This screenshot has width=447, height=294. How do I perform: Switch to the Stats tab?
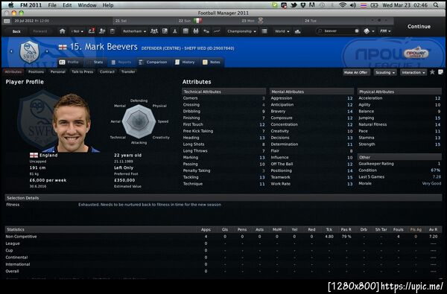point(95,62)
